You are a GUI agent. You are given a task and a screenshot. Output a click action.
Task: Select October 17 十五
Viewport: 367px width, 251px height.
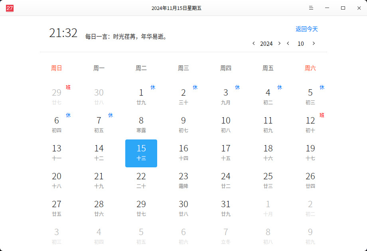point(226,153)
